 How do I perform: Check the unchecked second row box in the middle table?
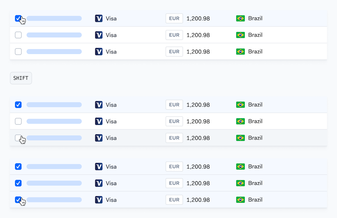(18, 121)
